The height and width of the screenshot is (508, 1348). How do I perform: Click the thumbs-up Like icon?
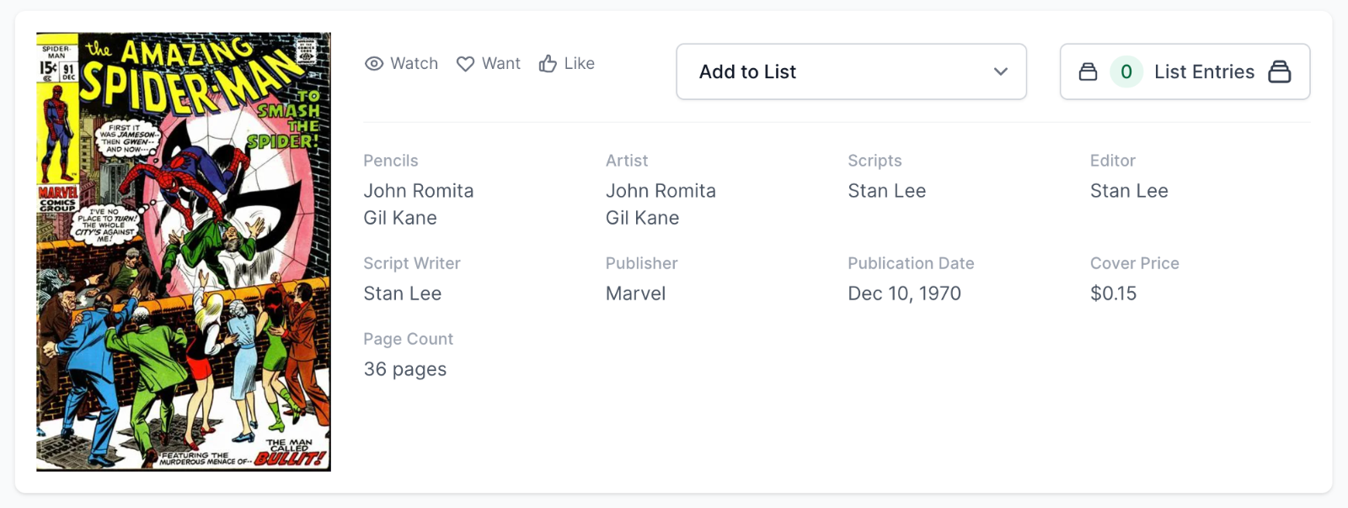[548, 64]
